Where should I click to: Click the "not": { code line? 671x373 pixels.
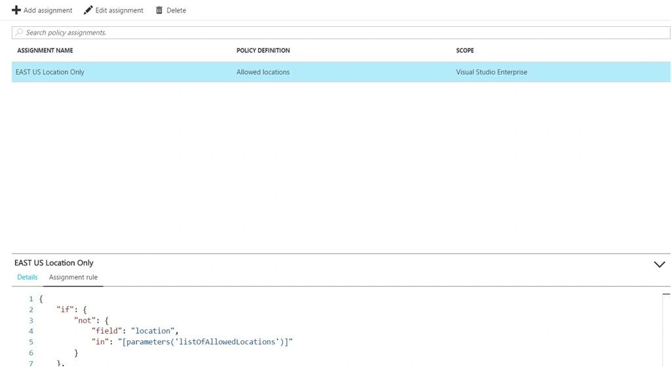pos(91,320)
